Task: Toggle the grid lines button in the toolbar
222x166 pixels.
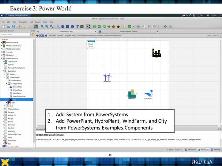Action: 36,26
